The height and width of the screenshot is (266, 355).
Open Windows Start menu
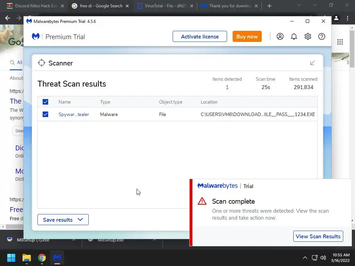pyautogui.click(x=11, y=258)
